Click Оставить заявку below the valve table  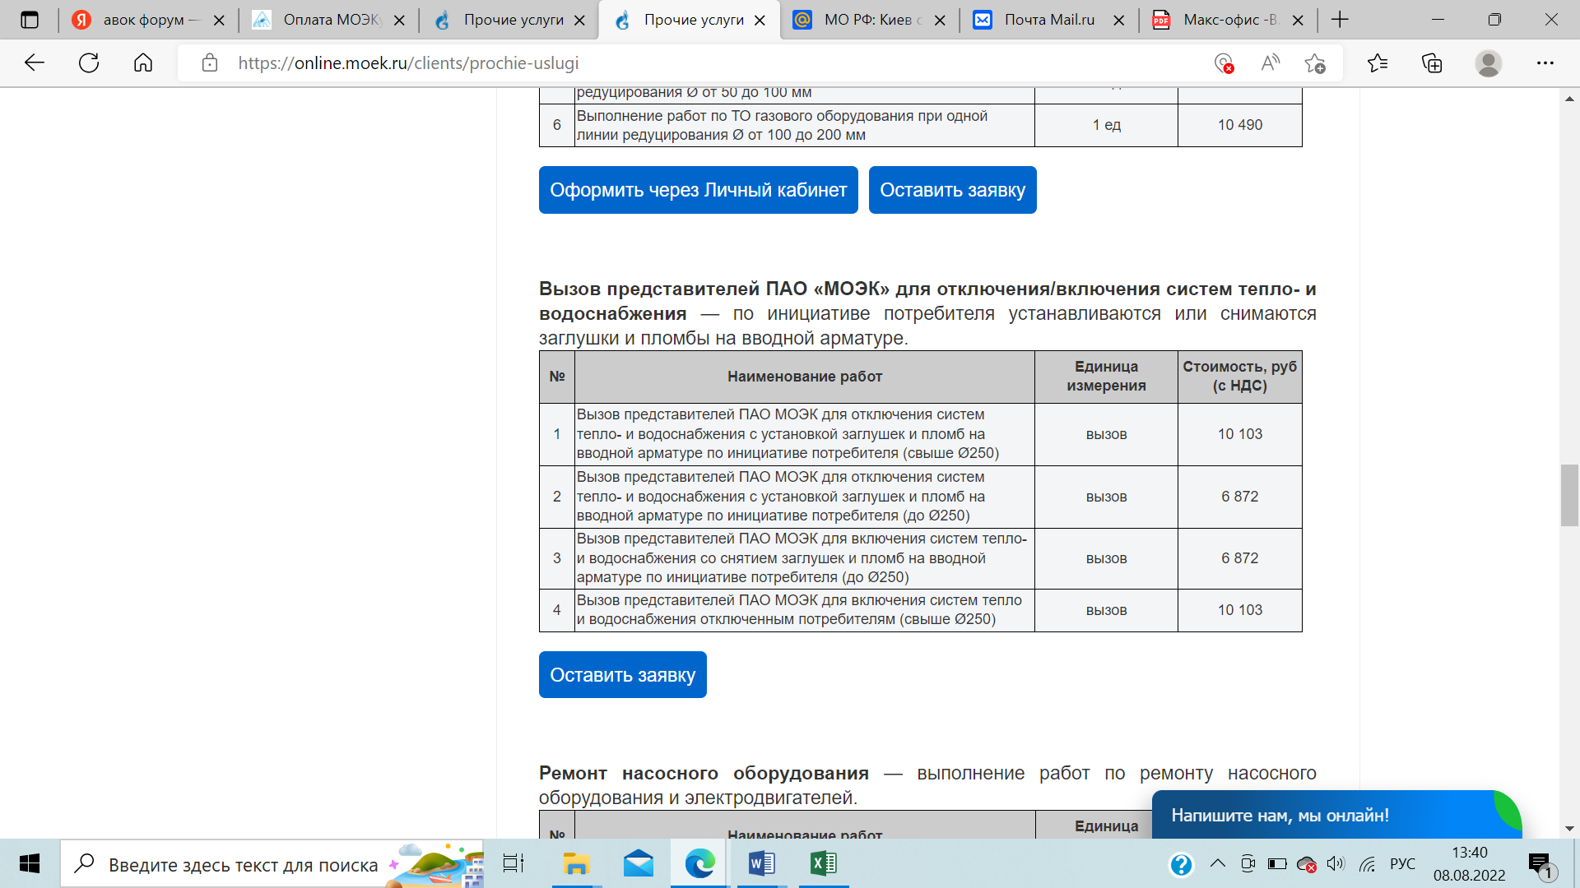pos(622,675)
